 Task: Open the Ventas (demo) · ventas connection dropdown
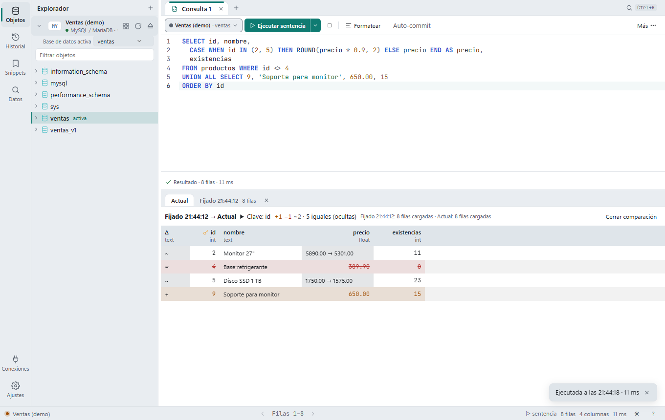tap(203, 25)
